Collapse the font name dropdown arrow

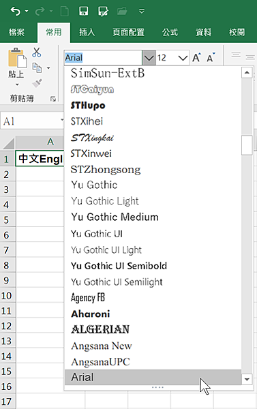(149, 58)
